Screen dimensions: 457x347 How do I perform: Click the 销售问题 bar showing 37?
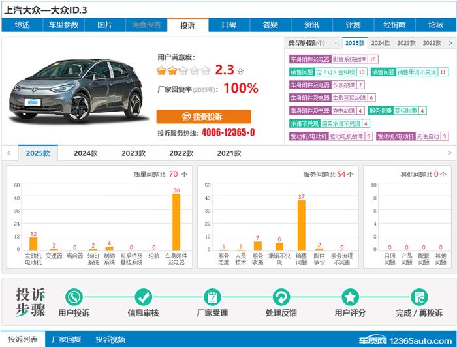click(302, 225)
